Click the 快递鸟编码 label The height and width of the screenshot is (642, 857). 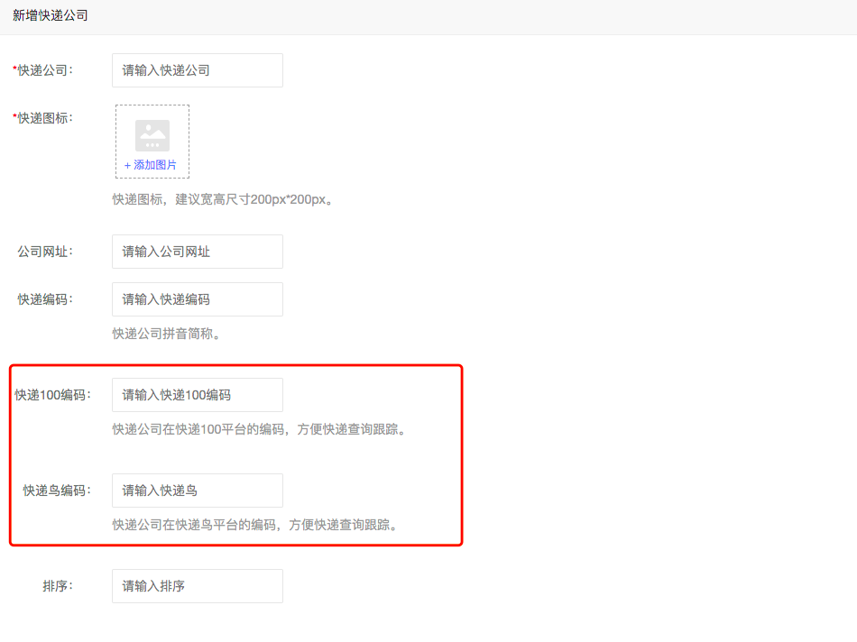click(x=57, y=491)
